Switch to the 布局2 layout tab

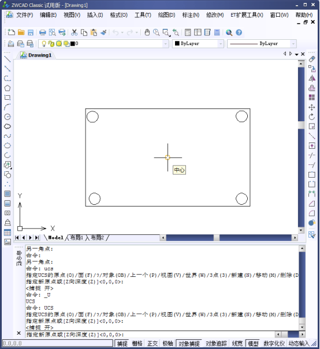coord(98,238)
